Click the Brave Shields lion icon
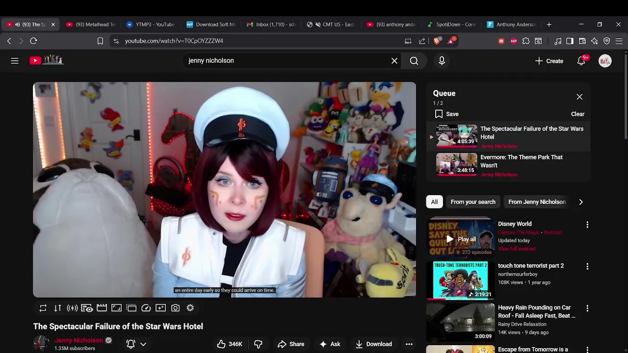The height and width of the screenshot is (353, 628). click(x=437, y=41)
